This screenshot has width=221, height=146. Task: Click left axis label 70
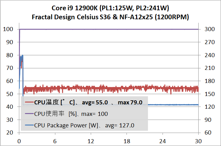point(10,68)
